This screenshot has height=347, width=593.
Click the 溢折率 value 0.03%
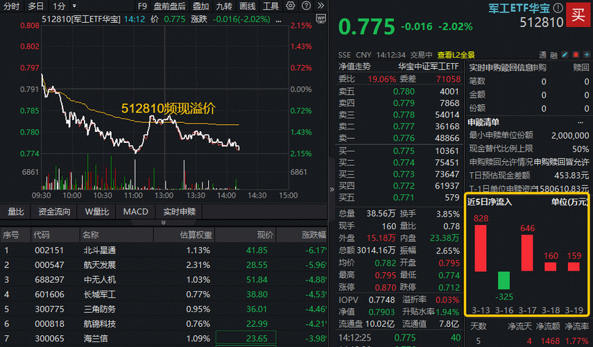click(447, 300)
